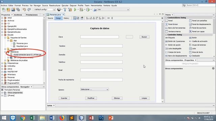This screenshot has height=121, width=216.
Task: Collapse the Escuela project node
Action: click(2, 35)
